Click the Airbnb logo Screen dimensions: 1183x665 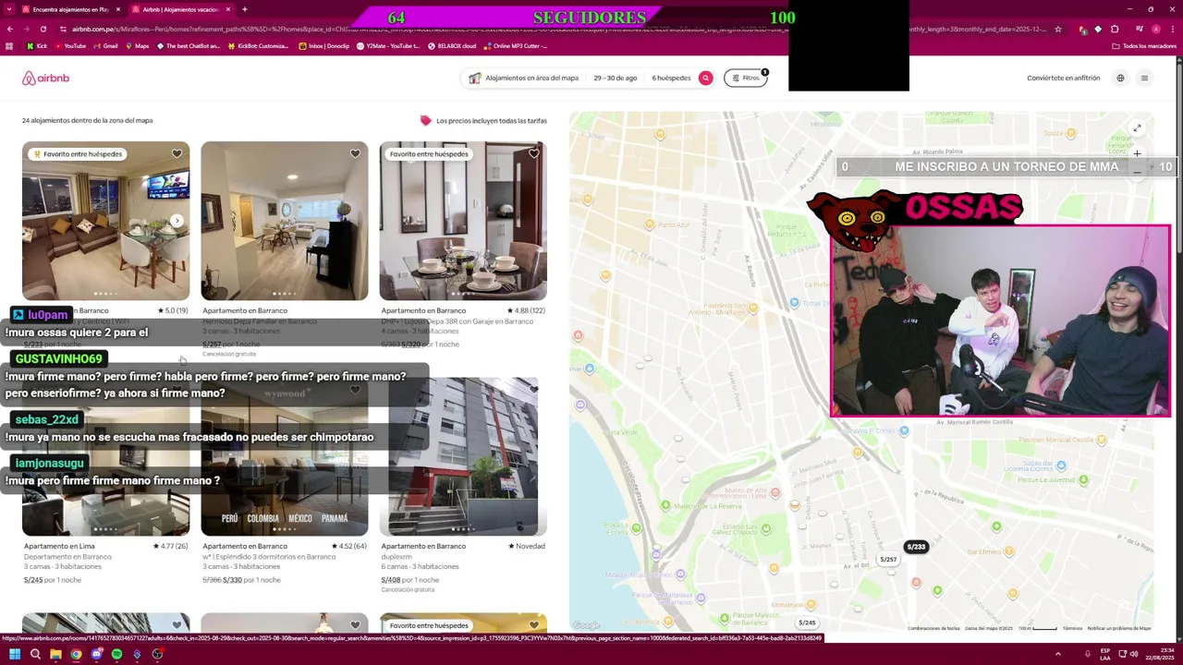pos(45,79)
